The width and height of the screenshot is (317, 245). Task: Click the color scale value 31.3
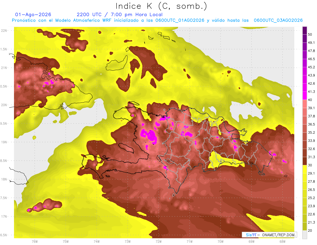click(x=312, y=157)
